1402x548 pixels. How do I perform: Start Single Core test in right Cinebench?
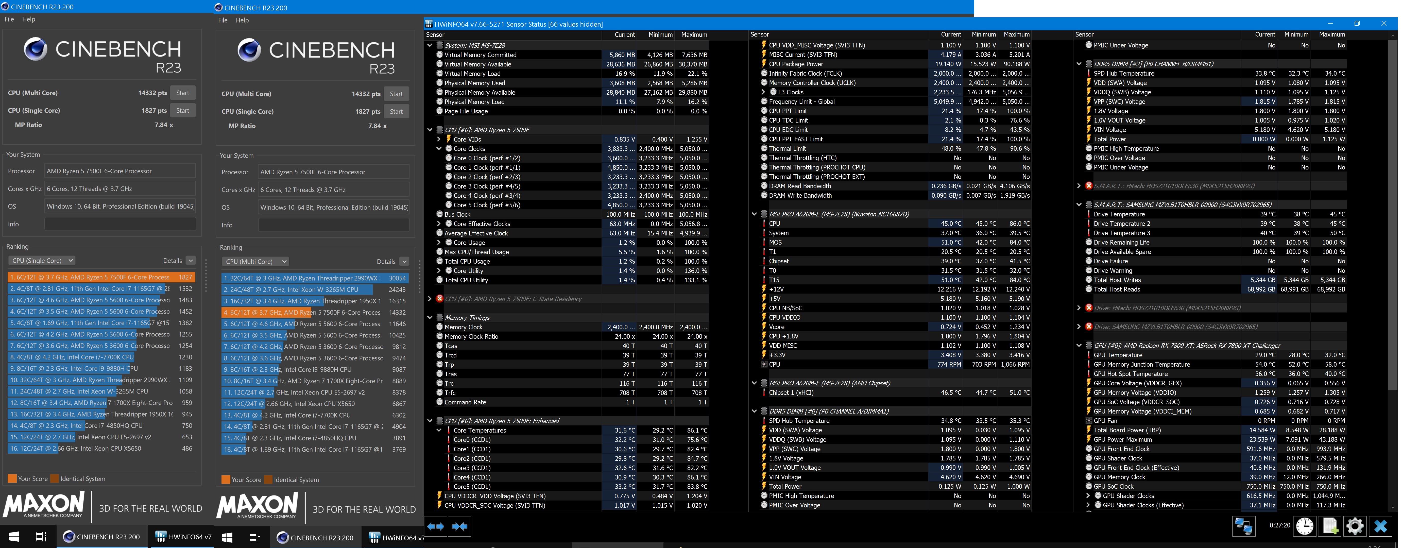(x=396, y=112)
